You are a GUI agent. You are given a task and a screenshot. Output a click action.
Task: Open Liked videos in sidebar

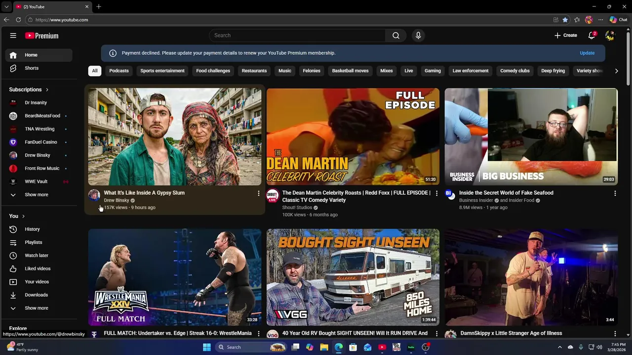click(x=39, y=269)
